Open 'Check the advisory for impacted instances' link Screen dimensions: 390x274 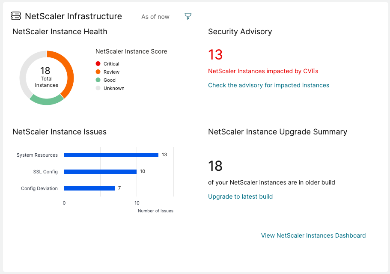268,85
